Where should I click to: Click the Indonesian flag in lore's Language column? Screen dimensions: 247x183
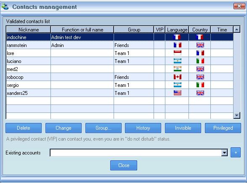(178, 53)
